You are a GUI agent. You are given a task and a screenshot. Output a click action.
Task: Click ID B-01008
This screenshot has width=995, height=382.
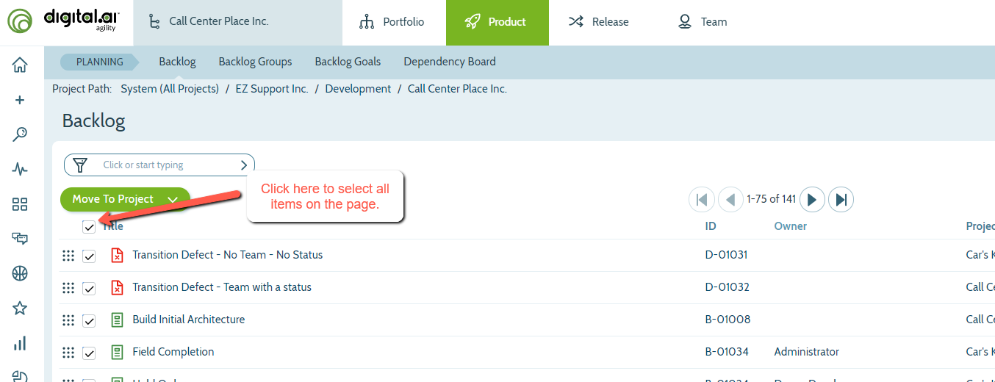pyautogui.click(x=728, y=320)
